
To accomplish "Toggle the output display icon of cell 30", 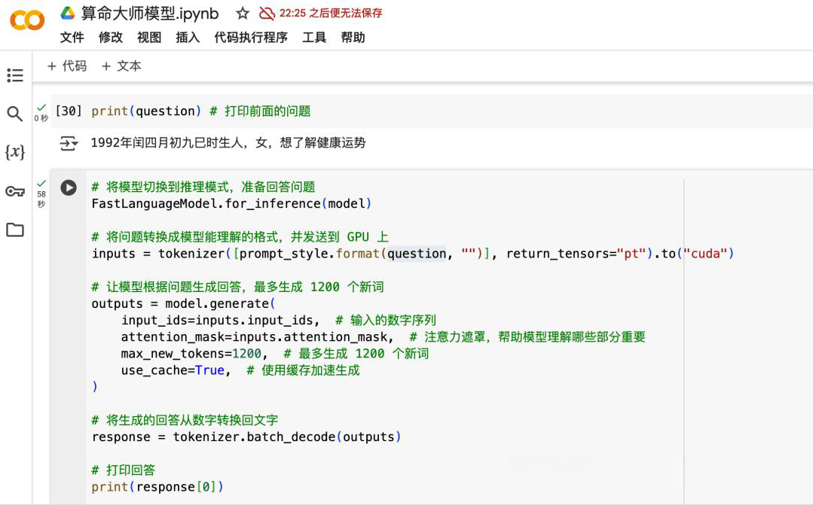I will pos(69,143).
